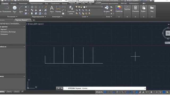Image resolution: width=170 pixels, height=95 pixels.
Task: Activate the Mirror tool
Action: tap(36, 10)
